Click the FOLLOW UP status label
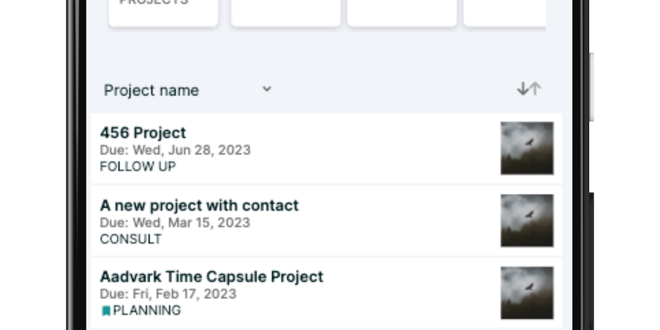Viewport: 660px width, 330px height. [138, 166]
